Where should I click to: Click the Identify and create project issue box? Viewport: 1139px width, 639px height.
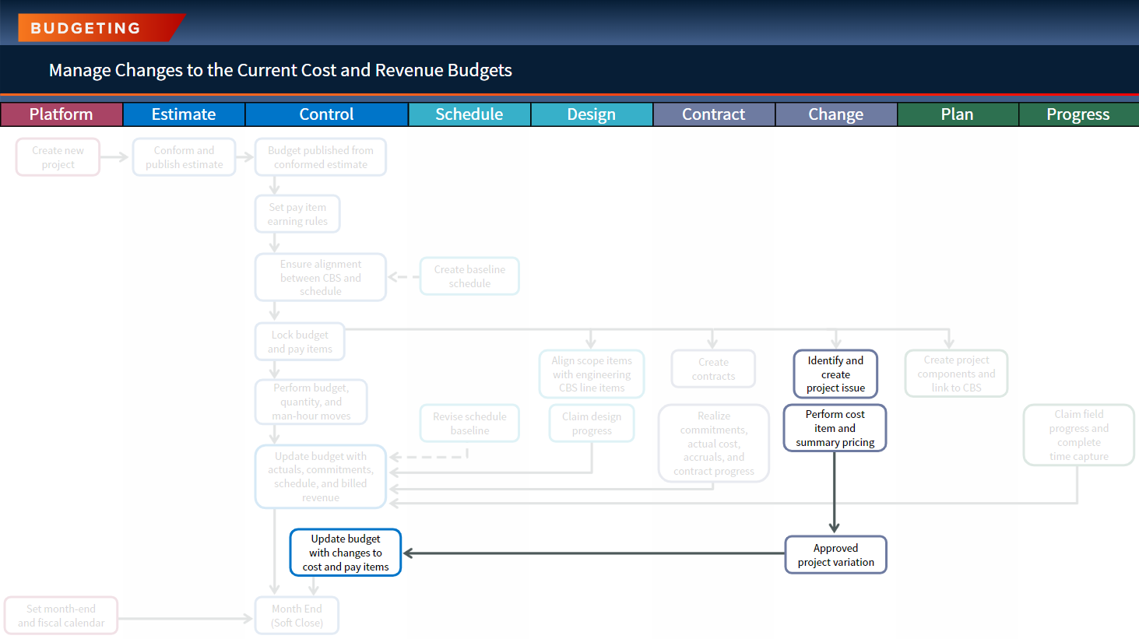click(x=835, y=374)
